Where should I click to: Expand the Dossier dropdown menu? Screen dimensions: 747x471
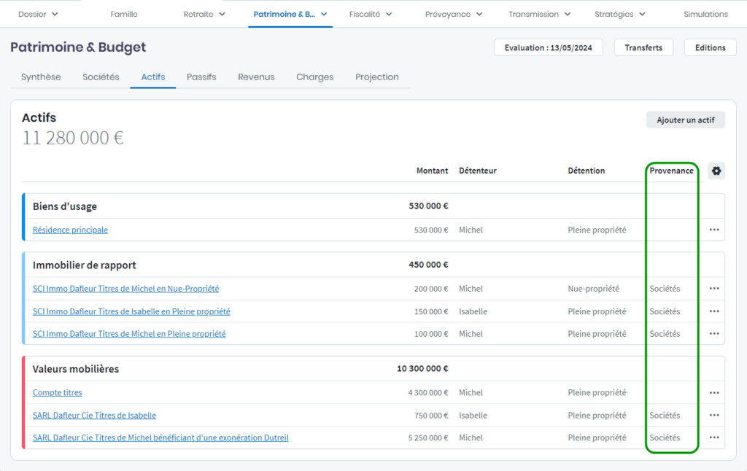(39, 14)
